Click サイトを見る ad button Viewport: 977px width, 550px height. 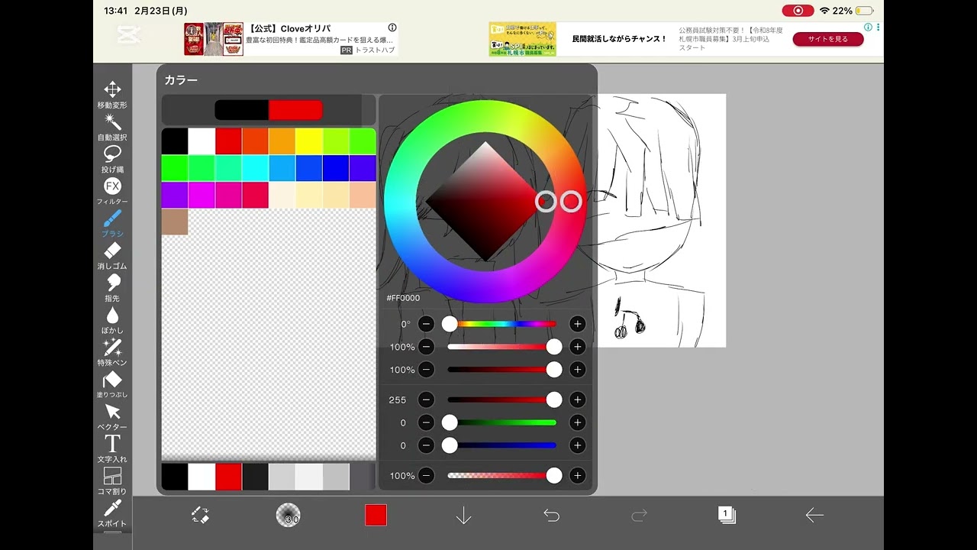coord(828,39)
